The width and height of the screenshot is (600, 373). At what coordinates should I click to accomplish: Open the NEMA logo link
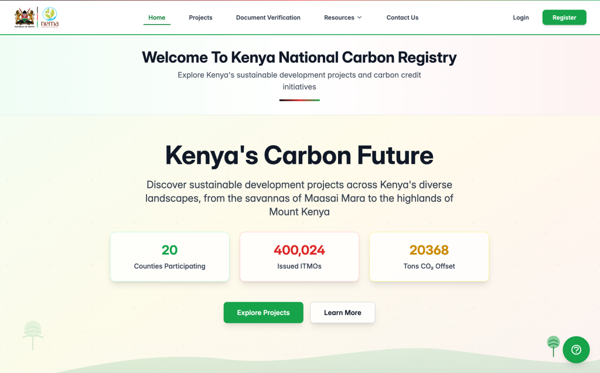(x=49, y=17)
